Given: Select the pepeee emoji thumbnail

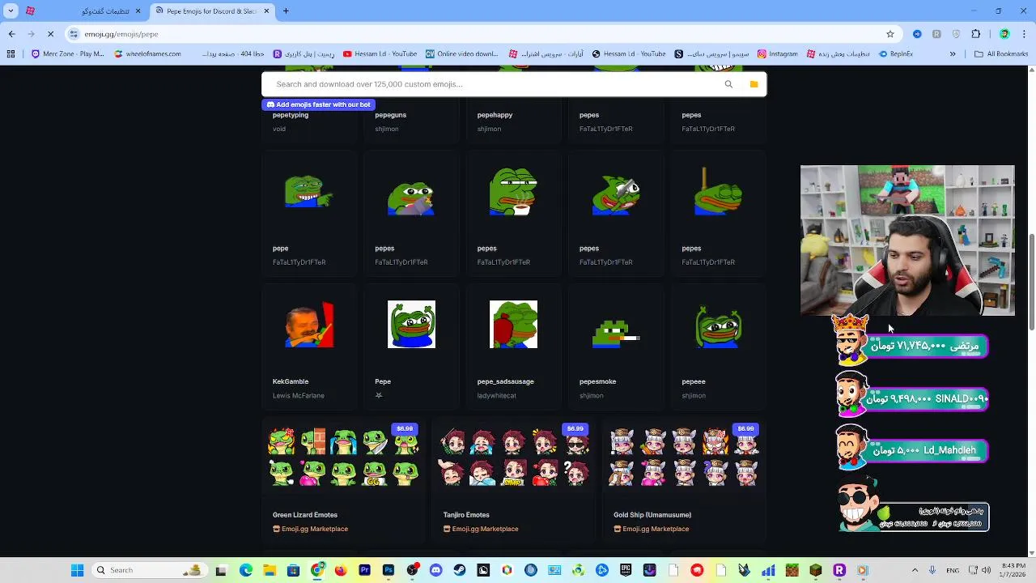Looking at the screenshot, I should (x=718, y=326).
